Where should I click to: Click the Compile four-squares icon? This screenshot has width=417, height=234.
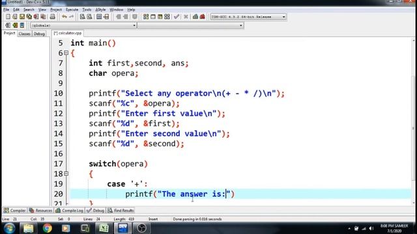tap(146, 17)
